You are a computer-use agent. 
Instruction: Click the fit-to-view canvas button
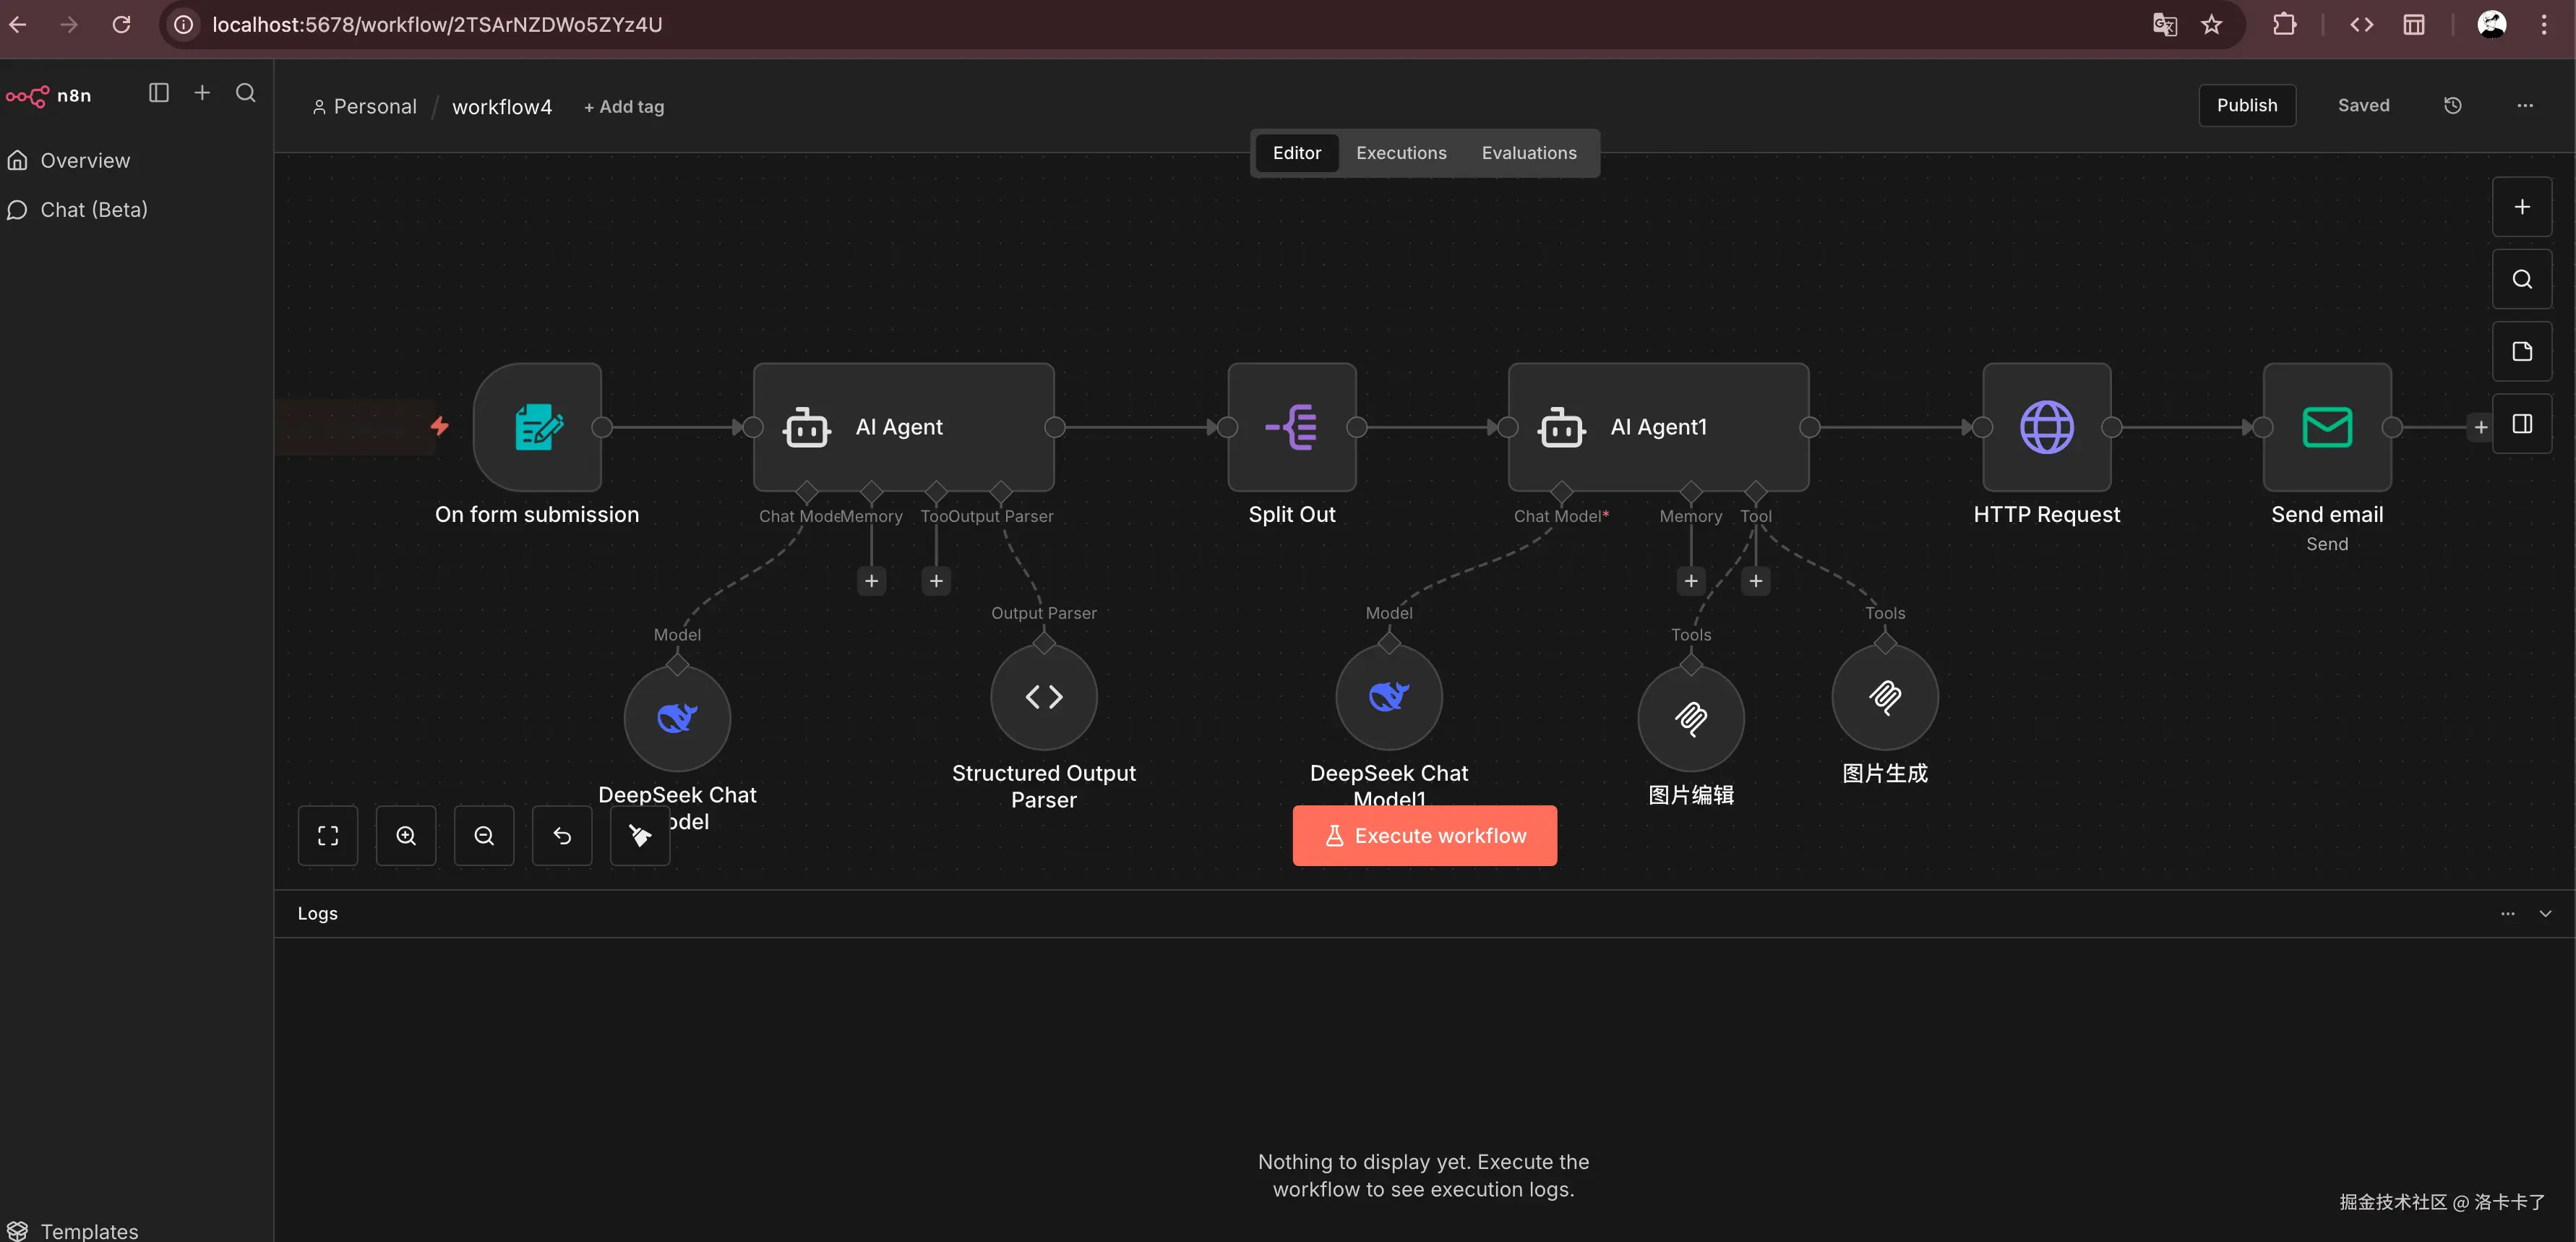click(x=327, y=836)
